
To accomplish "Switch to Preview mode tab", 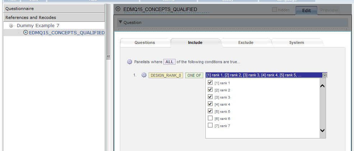I will coord(329,10).
